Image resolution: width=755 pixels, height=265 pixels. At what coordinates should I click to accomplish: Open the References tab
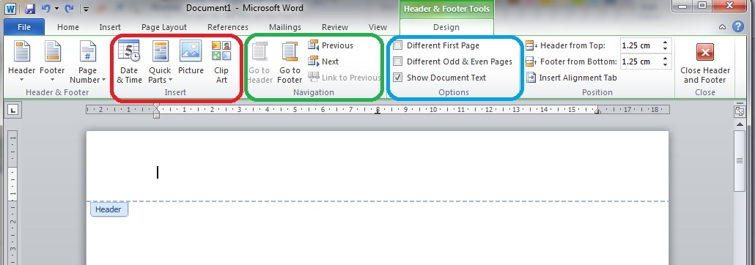(228, 27)
